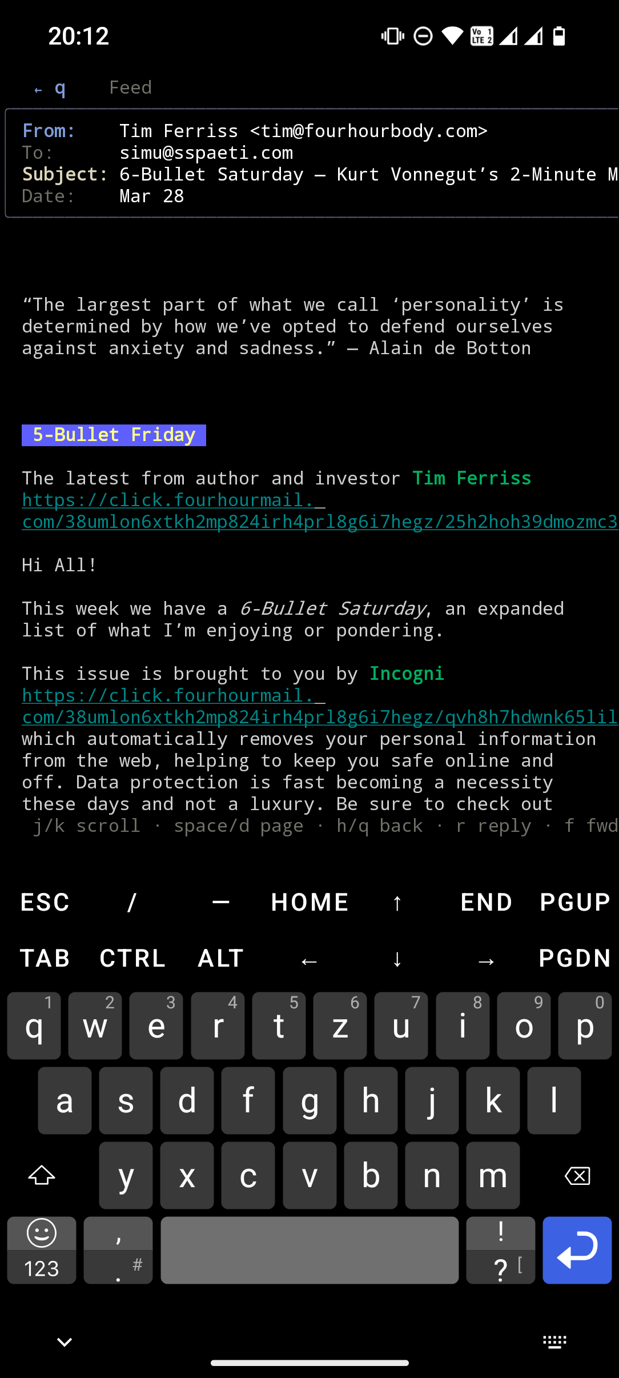Select the Feed tab label
This screenshot has width=619, height=1378.
click(x=131, y=87)
